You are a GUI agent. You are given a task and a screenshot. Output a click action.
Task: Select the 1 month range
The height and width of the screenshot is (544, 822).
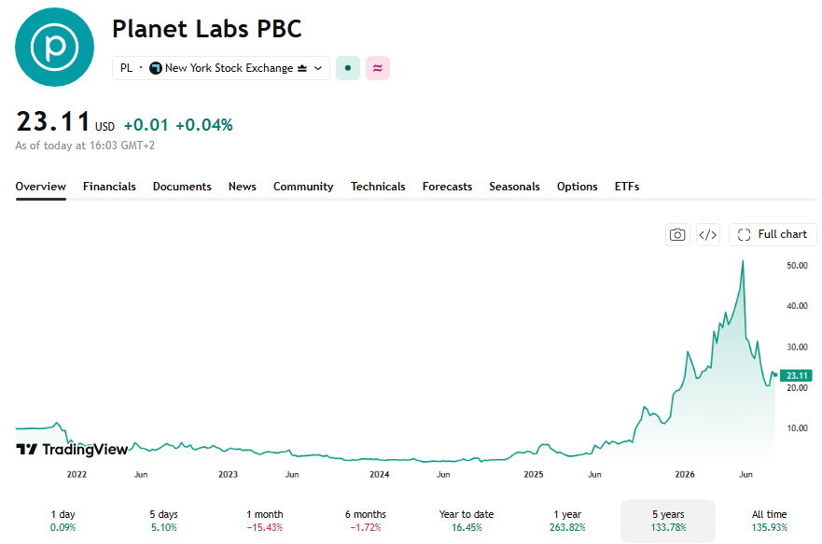[x=265, y=521]
